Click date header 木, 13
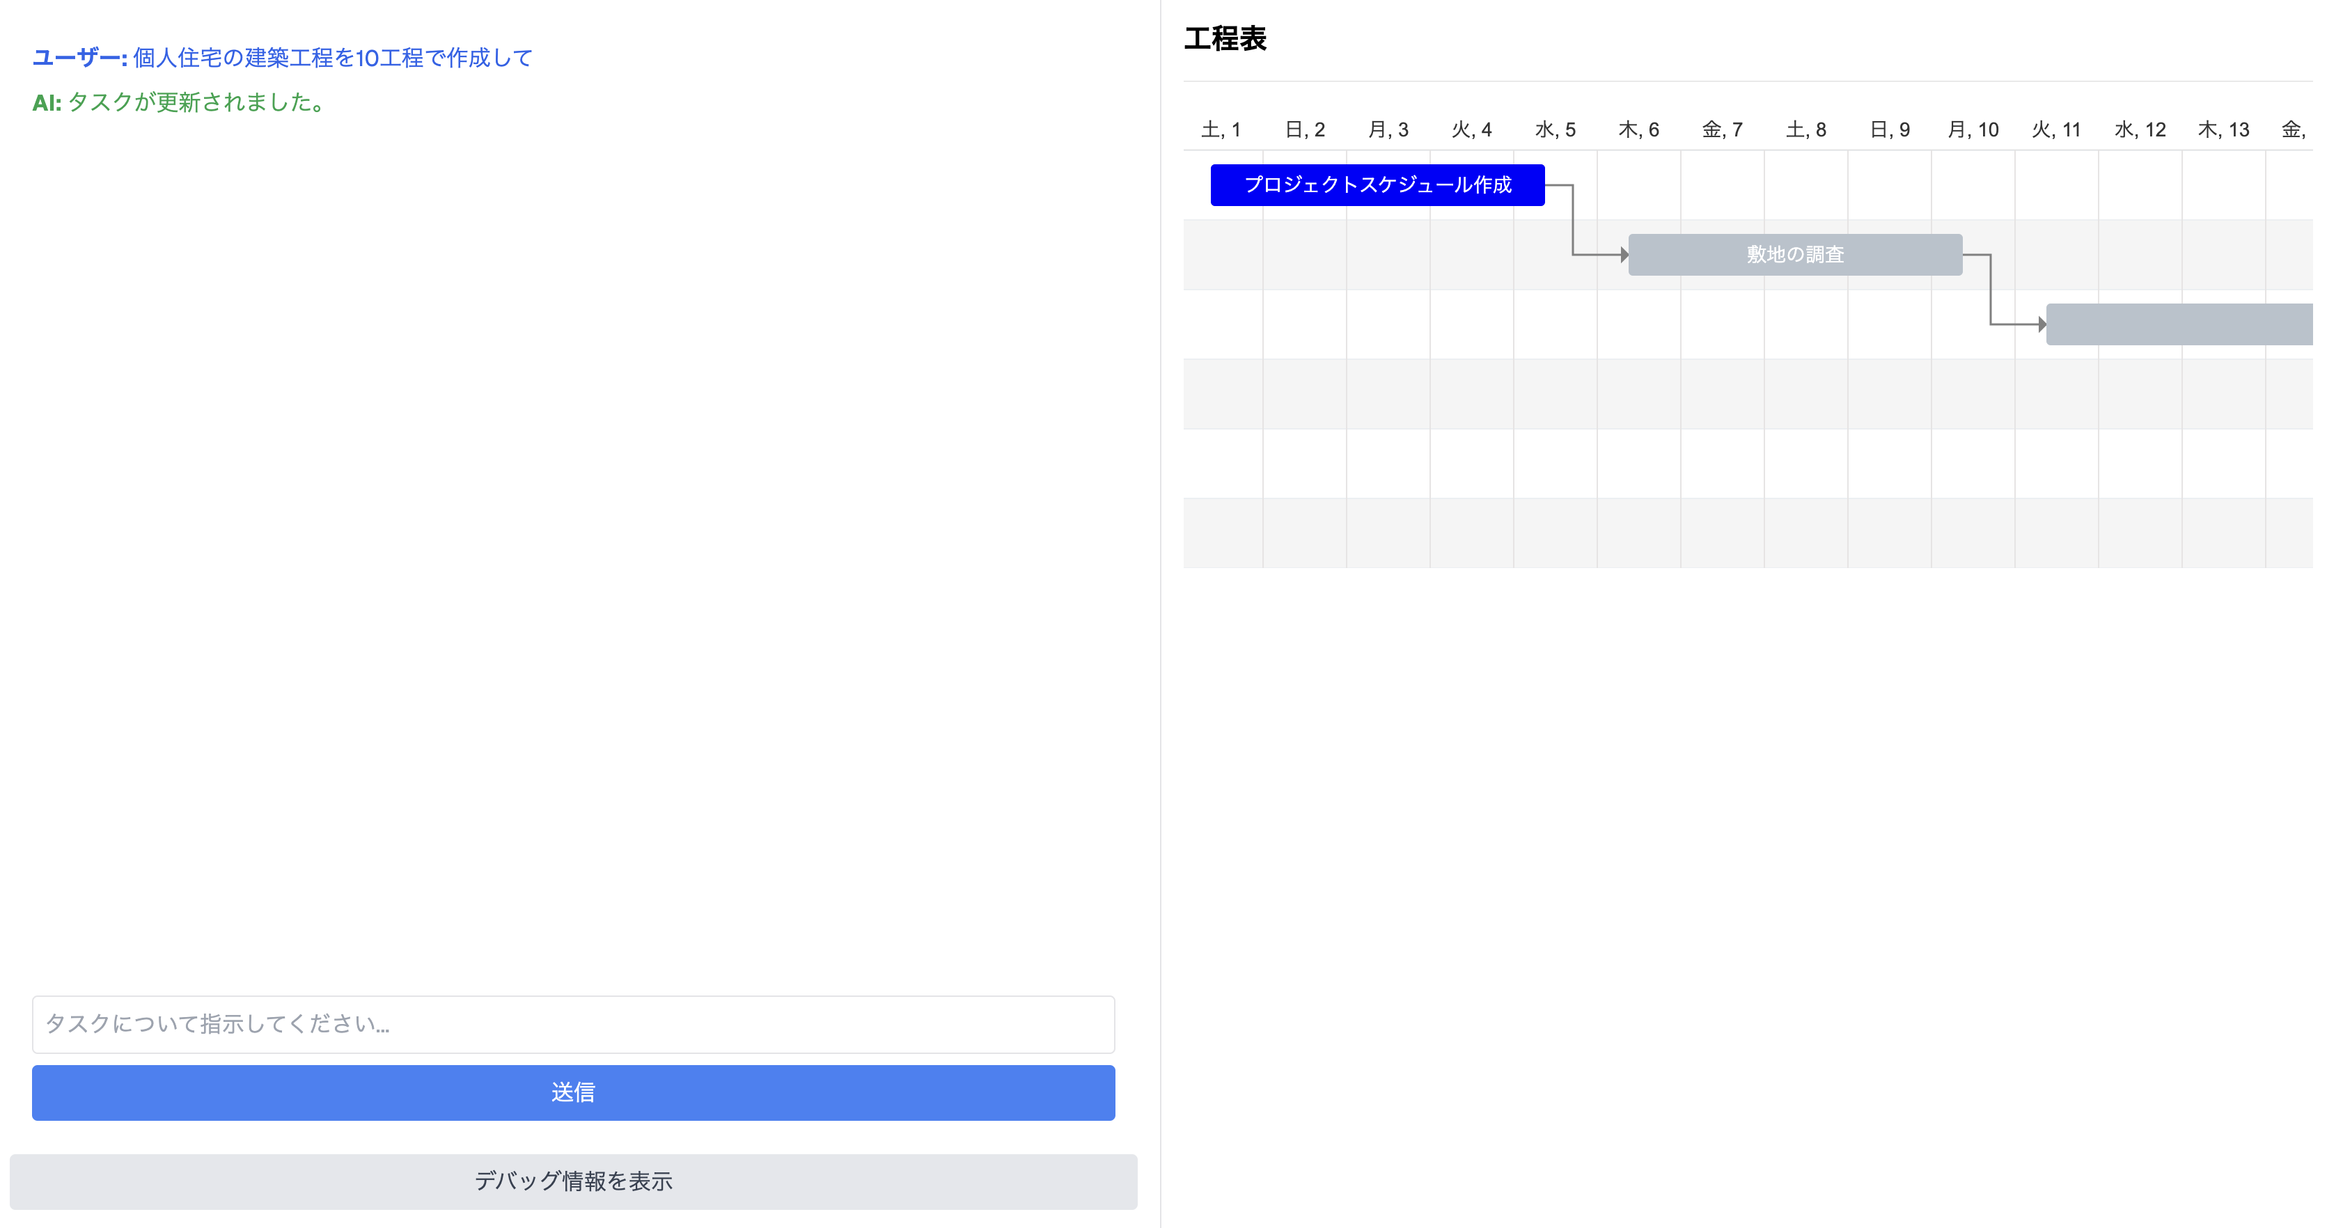This screenshot has height=1228, width=2327. (2223, 130)
